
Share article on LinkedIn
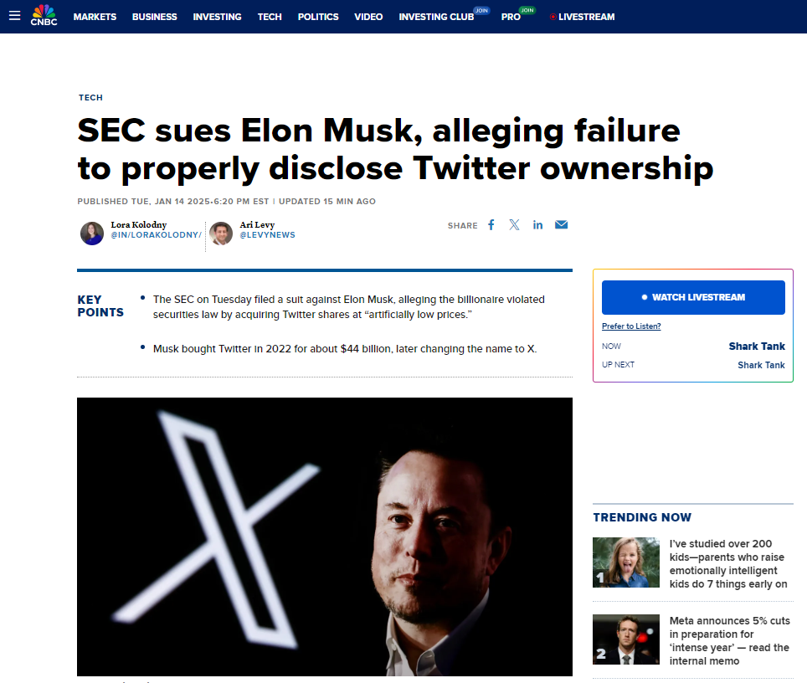point(537,225)
